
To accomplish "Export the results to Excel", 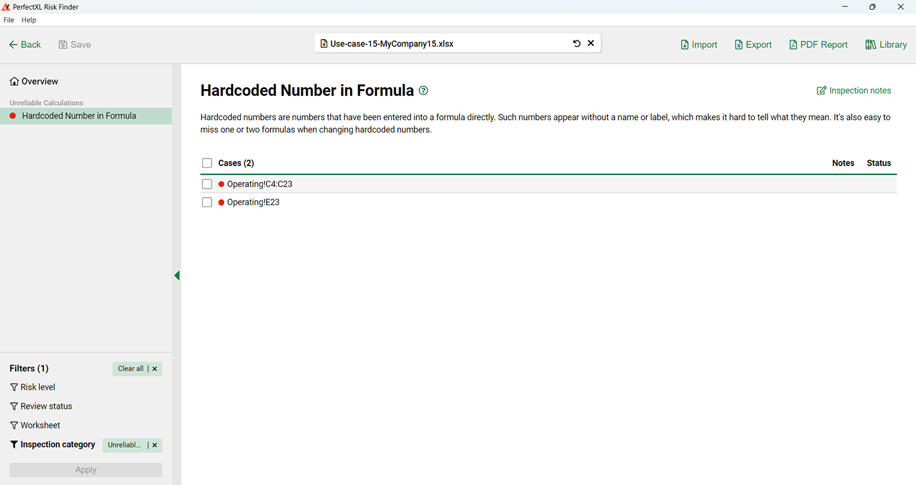I will (753, 45).
